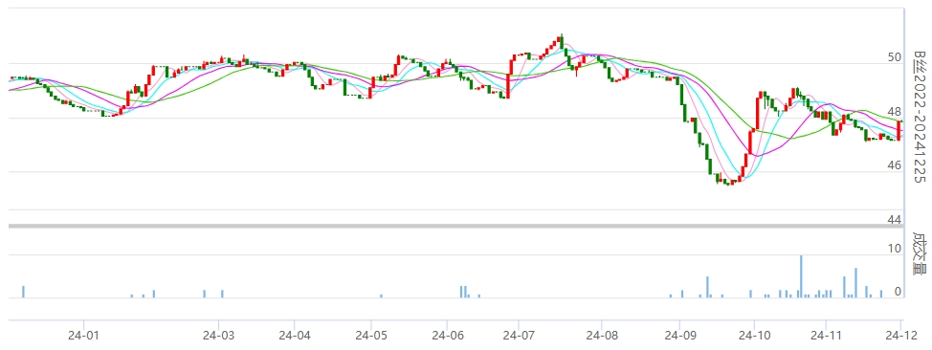
Task: Click the first volume bar at chart's left side
Action: pyautogui.click(x=23, y=292)
